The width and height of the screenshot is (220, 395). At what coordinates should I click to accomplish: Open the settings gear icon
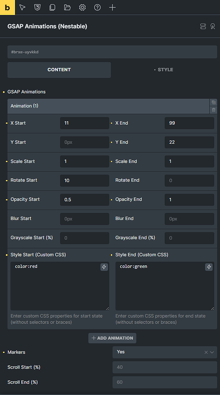pos(82,7)
